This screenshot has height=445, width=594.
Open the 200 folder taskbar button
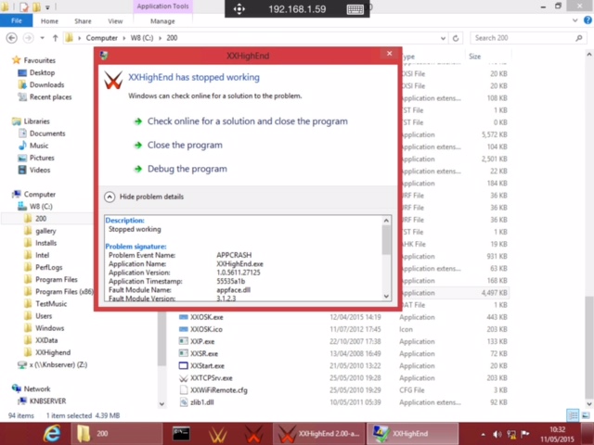[x=118, y=434]
